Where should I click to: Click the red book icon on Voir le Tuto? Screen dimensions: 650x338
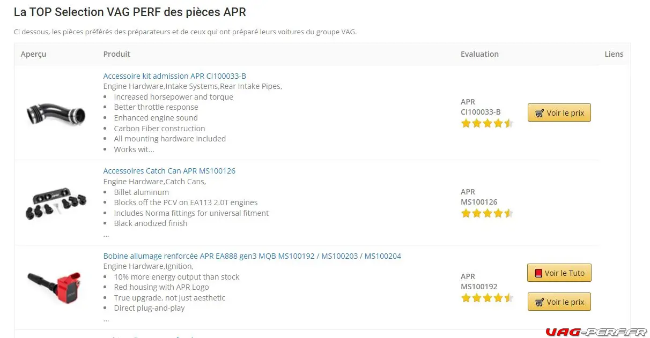(x=538, y=273)
